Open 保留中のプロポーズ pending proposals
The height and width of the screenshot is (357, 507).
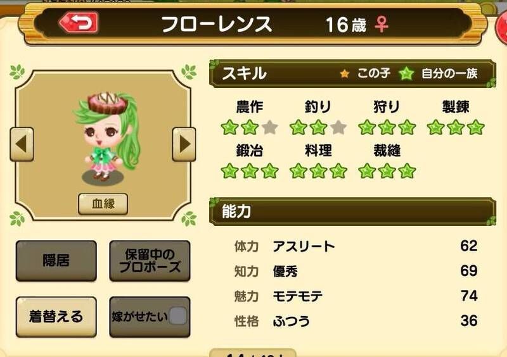pyautogui.click(x=150, y=261)
